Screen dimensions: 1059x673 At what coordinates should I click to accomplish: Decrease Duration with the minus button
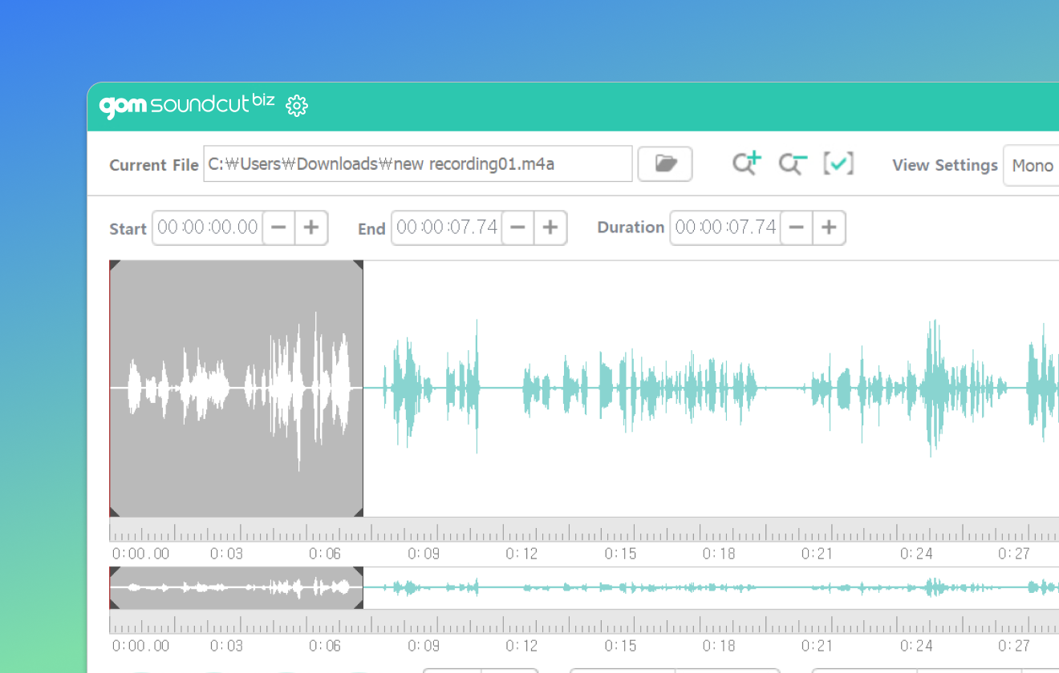(x=796, y=228)
